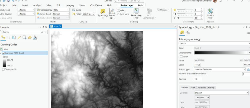The height and width of the screenshot is (108, 250).
Task: Open the Symbology pane hamburger menu
Action: click(x=248, y=33)
